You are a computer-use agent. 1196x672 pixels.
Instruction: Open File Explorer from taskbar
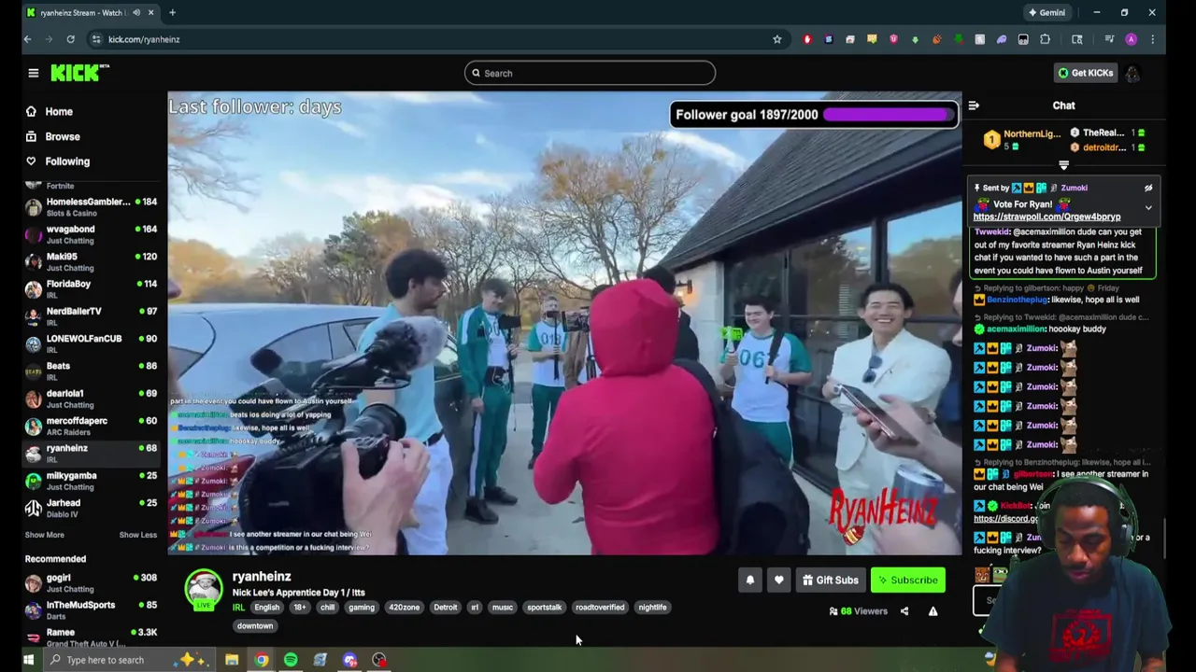point(232,660)
